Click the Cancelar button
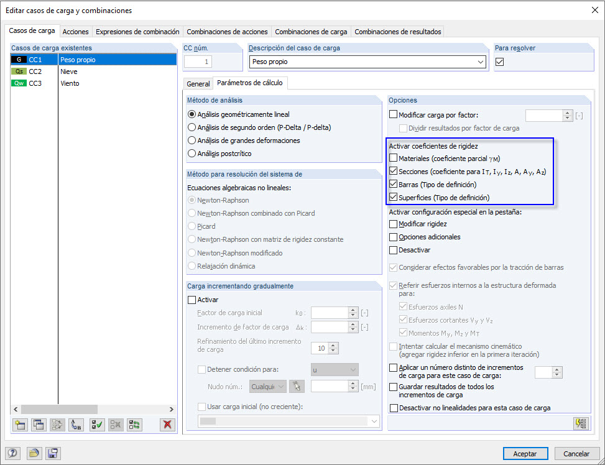The image size is (605, 465). (576, 453)
